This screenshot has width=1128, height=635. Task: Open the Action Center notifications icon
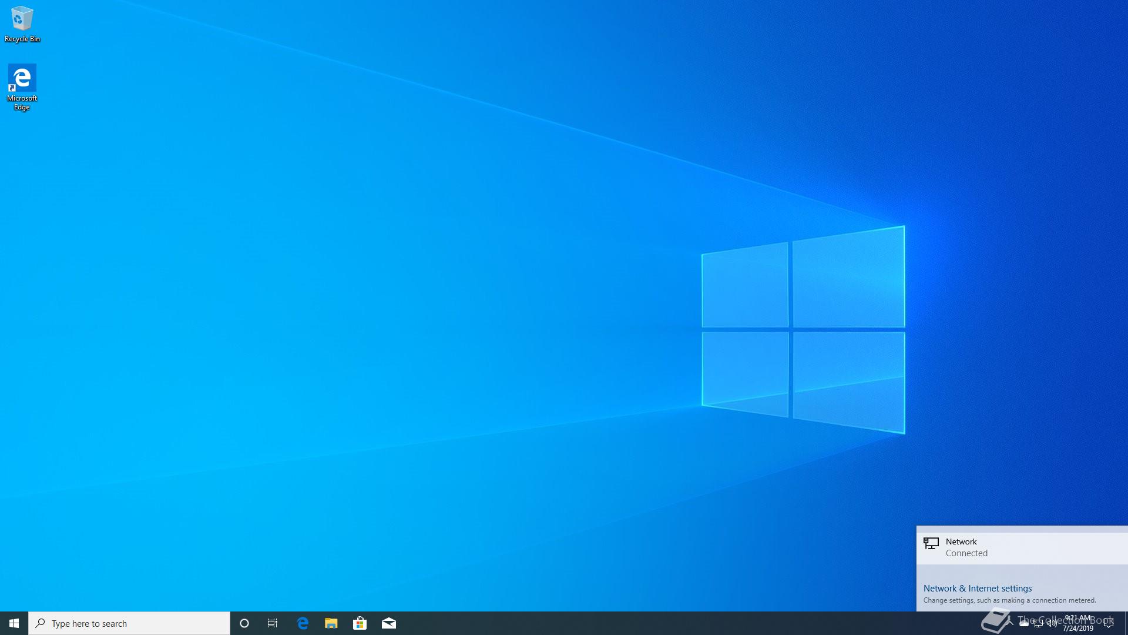1109,623
